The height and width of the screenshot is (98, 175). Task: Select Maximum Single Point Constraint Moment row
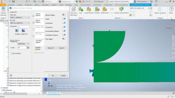[x=25, y=85]
